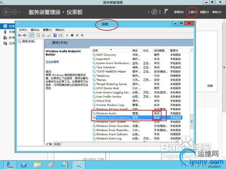Open 帮助(H) menu in Server Manager
Viewport: 226px width, 169px height.
[x=217, y=12]
